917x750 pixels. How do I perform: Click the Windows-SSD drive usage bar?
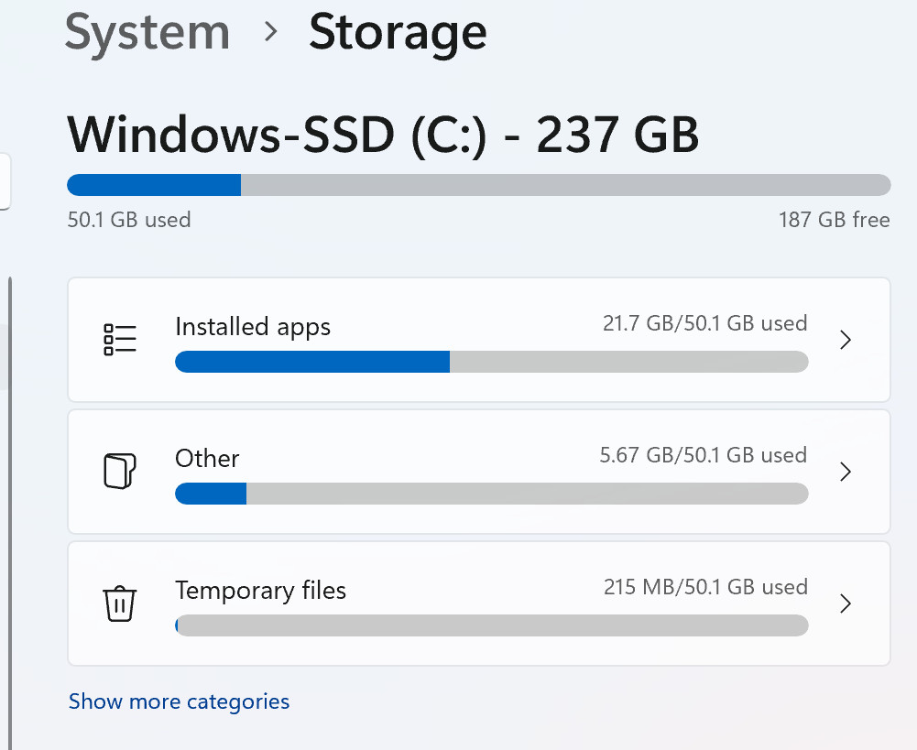(479, 185)
